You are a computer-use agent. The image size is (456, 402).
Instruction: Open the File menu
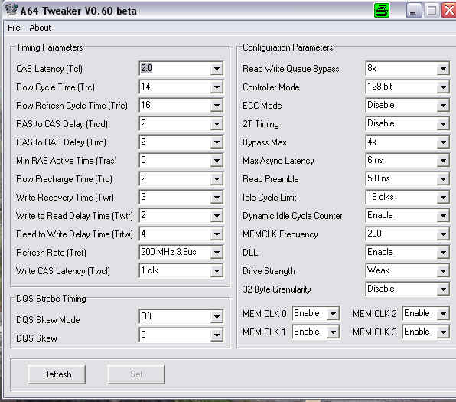click(x=14, y=28)
